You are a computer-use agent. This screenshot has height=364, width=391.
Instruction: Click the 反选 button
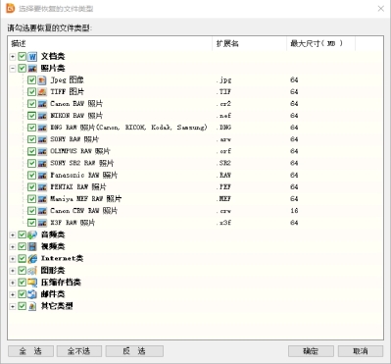tap(134, 351)
